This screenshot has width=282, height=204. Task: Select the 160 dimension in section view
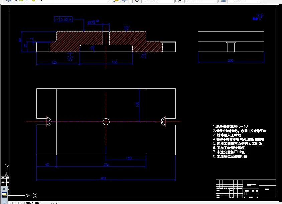(115, 62)
